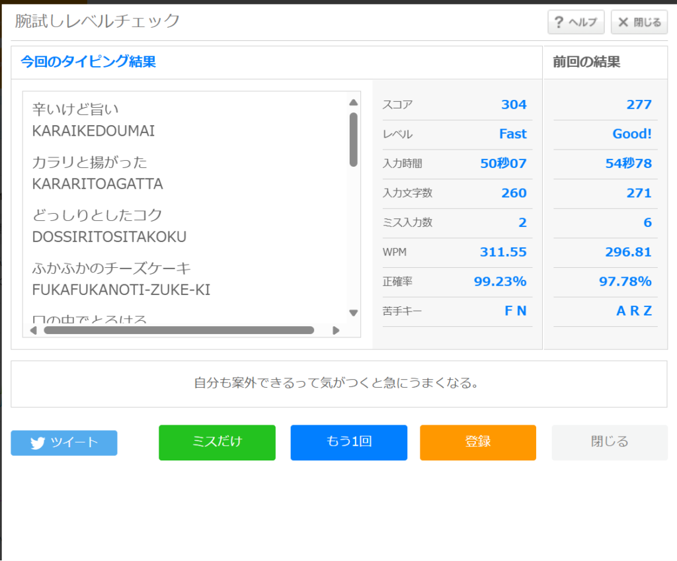Close the dialog using the top-right X 閉じる button
This screenshot has width=677, height=561.
[x=639, y=22]
